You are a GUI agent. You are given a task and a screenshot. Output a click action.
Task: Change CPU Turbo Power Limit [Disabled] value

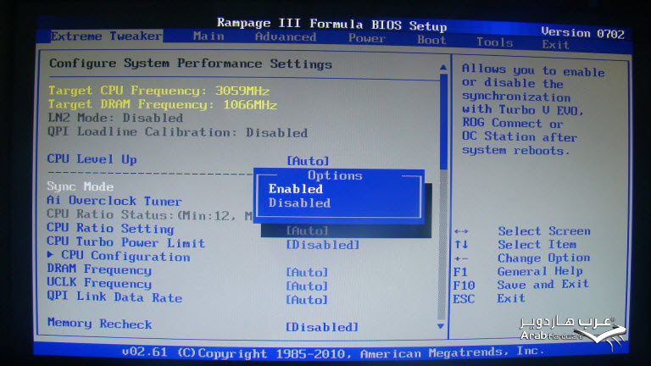tap(323, 245)
